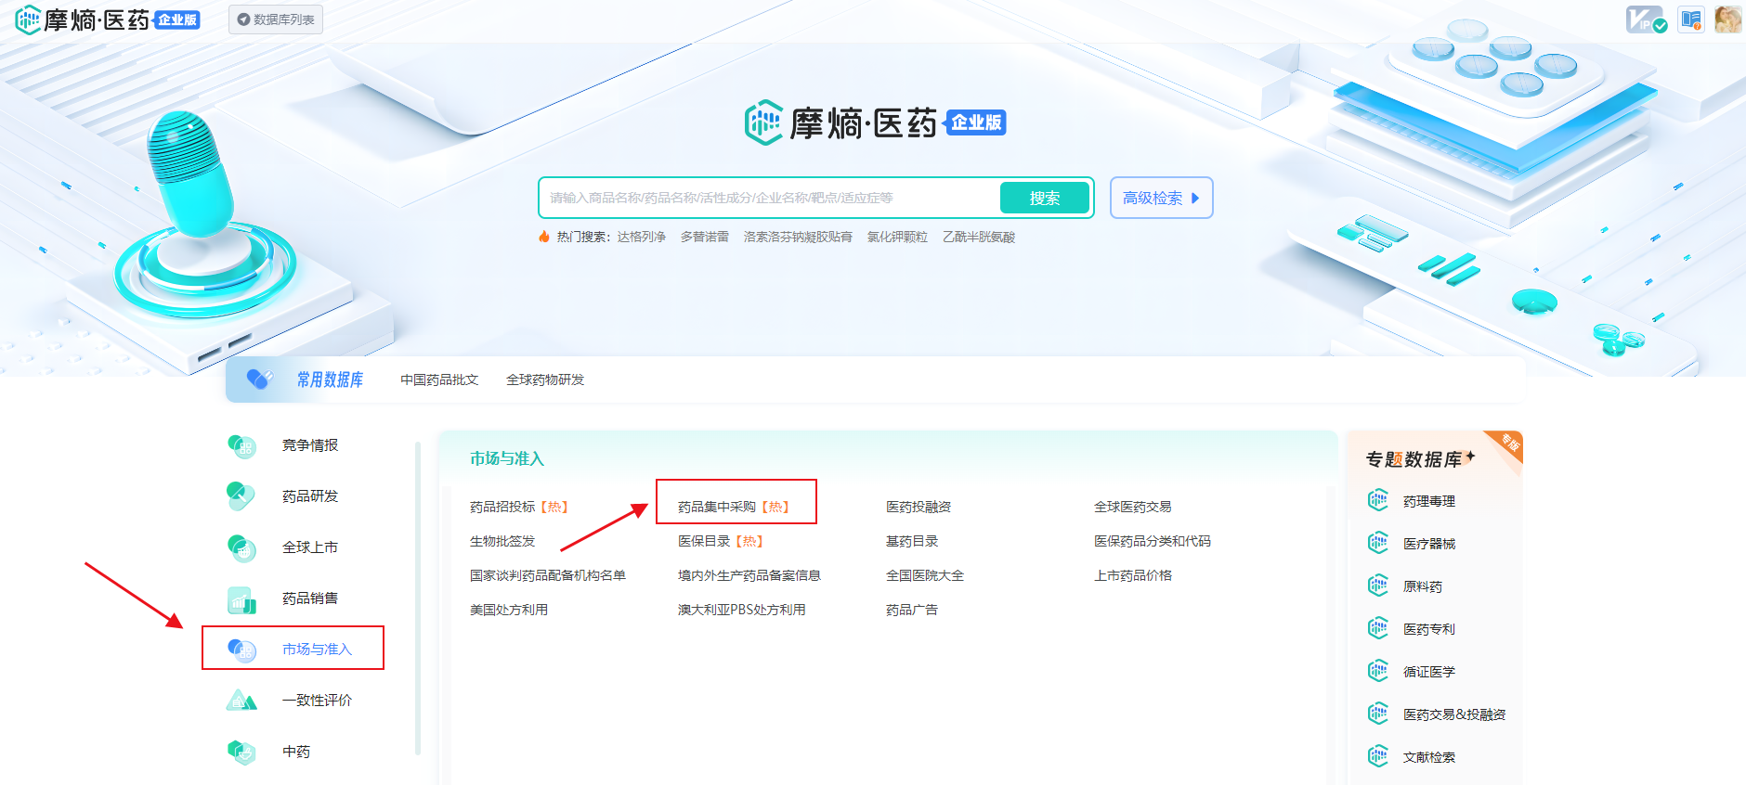Screen dimensions: 1746x785
Task: Open 药理毒理 topic database
Action: 1429,501
